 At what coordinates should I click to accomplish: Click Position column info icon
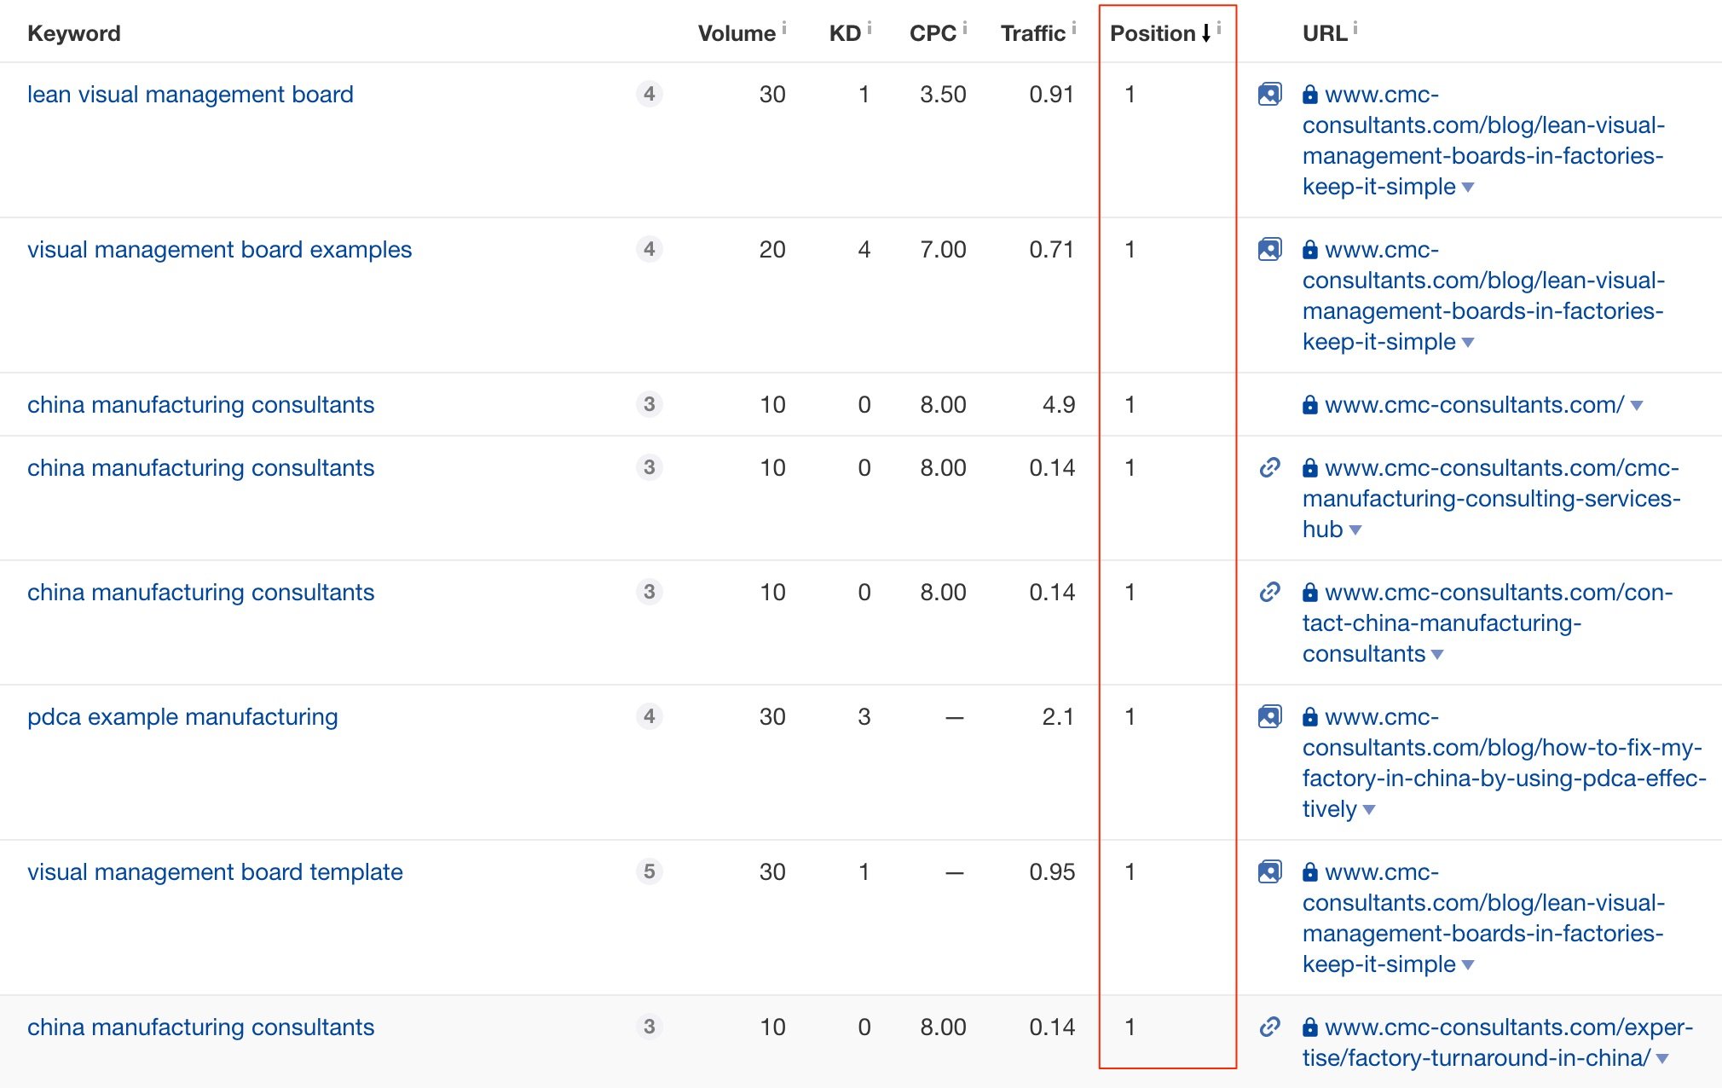[1219, 27]
